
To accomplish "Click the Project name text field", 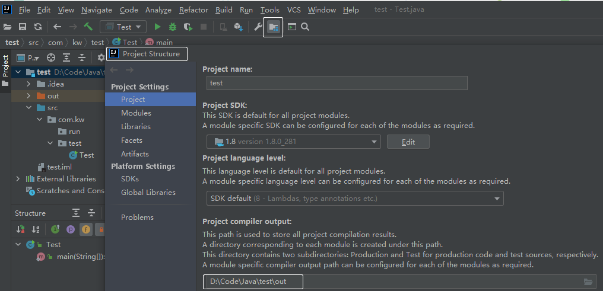I will click(x=337, y=83).
